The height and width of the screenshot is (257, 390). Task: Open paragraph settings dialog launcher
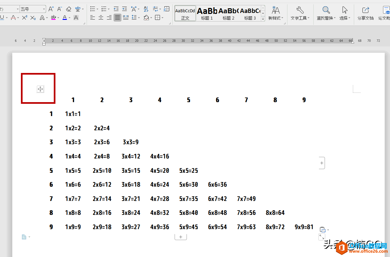click(170, 24)
